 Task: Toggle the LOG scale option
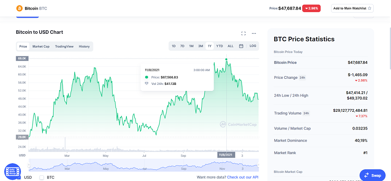pos(252,46)
